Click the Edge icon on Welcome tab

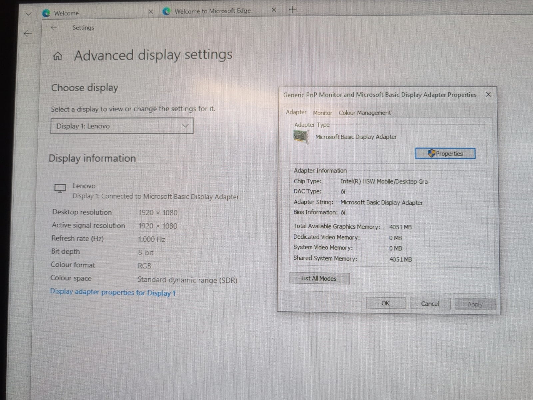(46, 13)
